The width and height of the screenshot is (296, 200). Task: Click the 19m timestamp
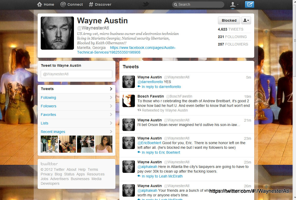point(247,97)
